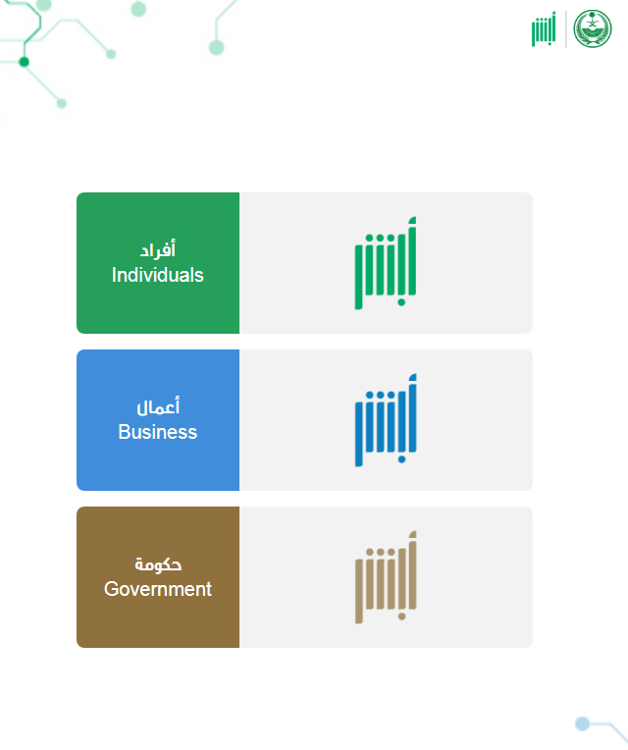This screenshot has width=628, height=750.
Task: Choose the gray Government card area
Action: coord(387,577)
